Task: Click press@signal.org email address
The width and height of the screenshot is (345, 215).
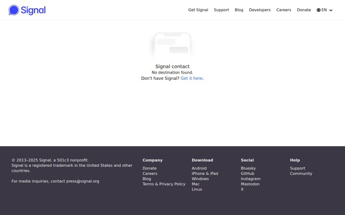Action: point(83,181)
